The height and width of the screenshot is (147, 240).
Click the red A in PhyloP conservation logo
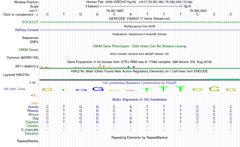[x=131, y=90]
